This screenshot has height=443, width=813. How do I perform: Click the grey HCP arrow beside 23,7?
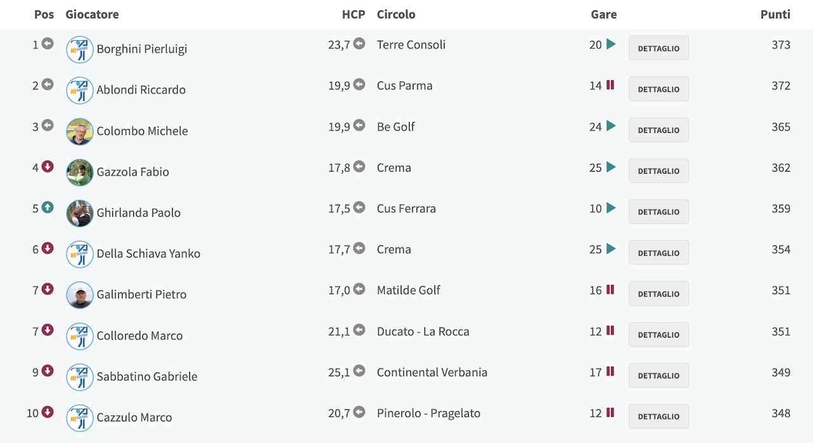coord(359,44)
